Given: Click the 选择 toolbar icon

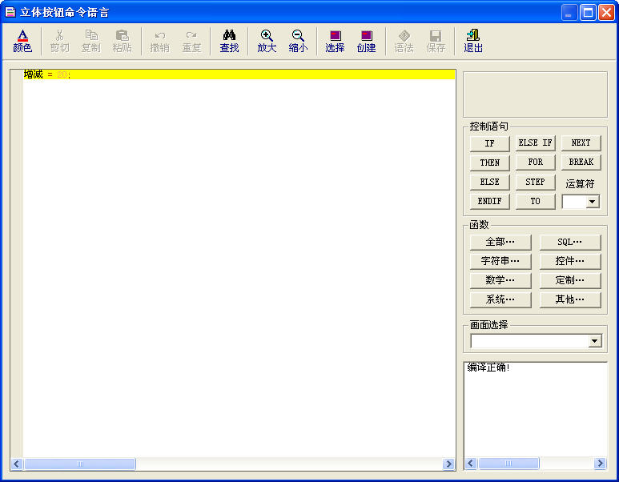Looking at the screenshot, I should (336, 41).
